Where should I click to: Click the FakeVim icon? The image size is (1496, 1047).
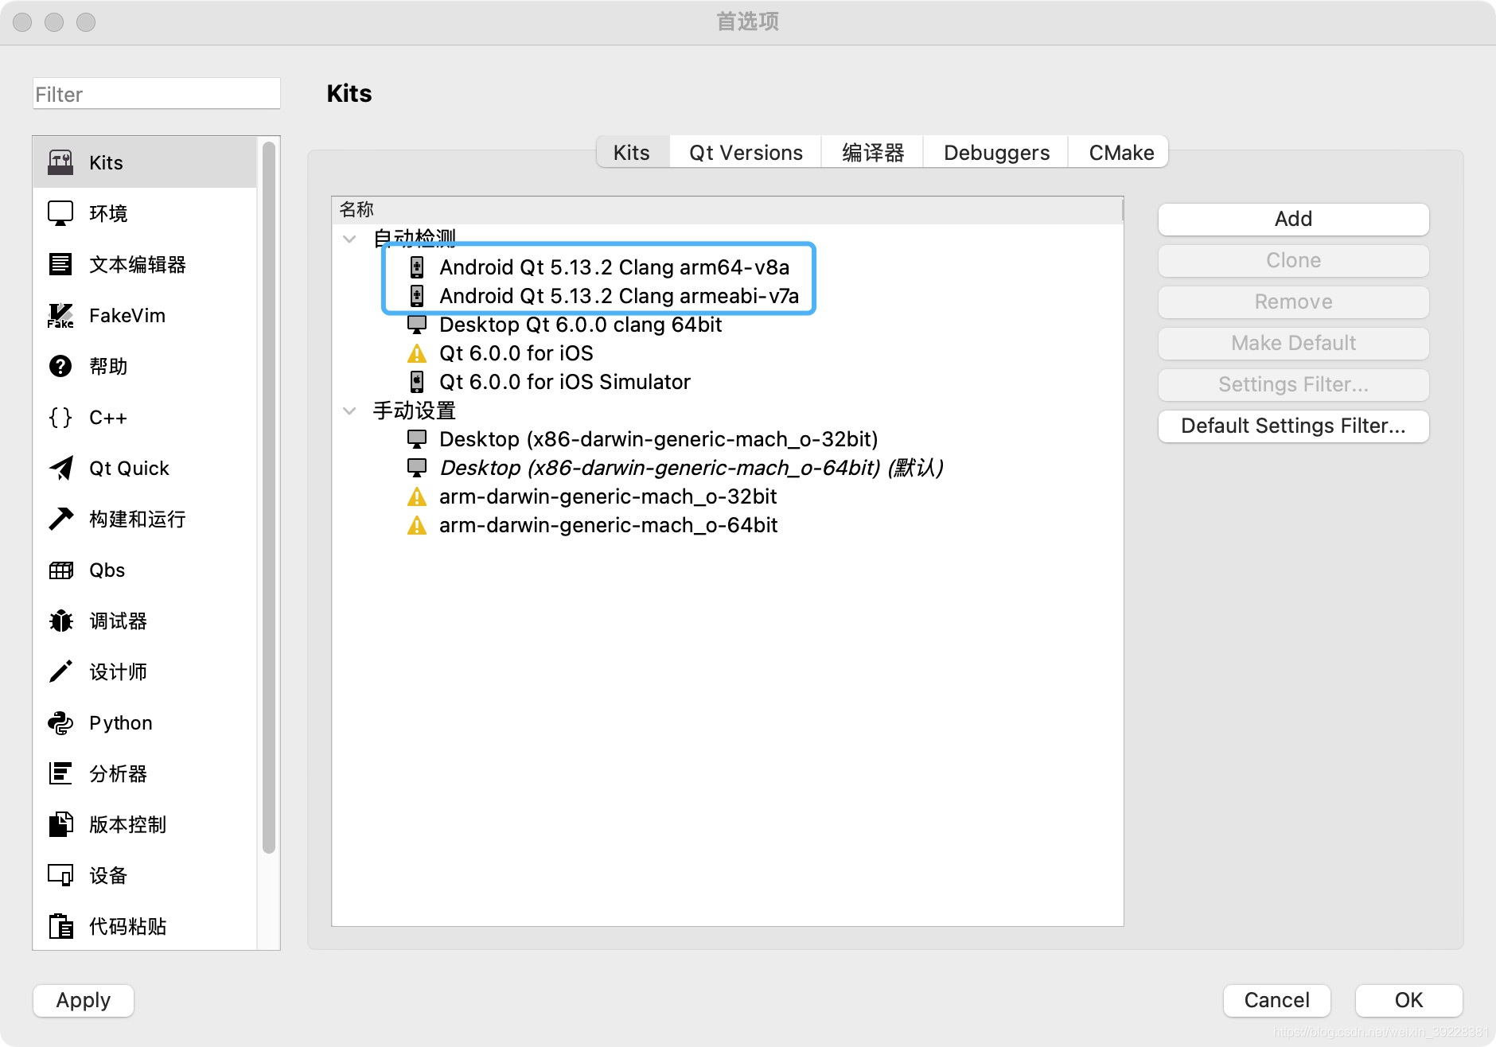point(60,315)
